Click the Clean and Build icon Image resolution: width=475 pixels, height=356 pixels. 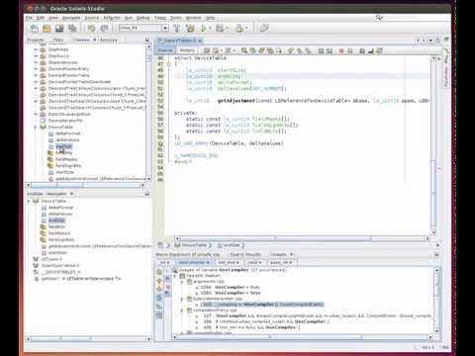(x=190, y=29)
